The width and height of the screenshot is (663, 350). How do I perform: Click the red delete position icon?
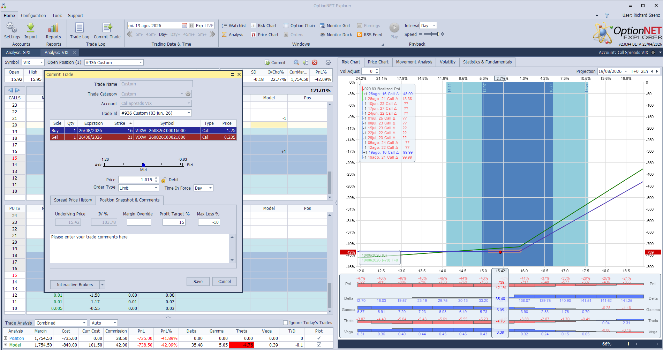(315, 62)
